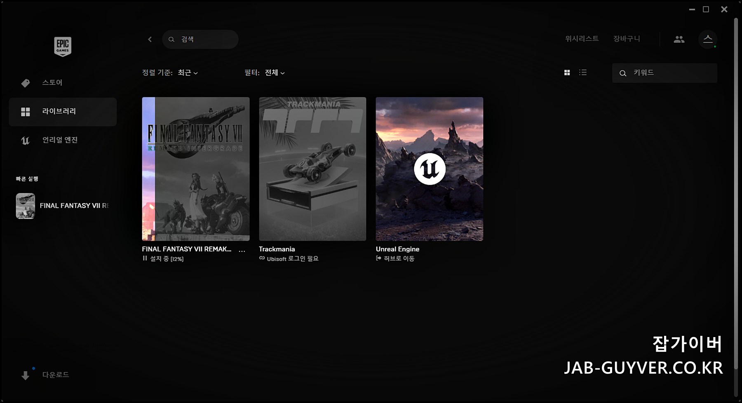The image size is (742, 403).
Task: Open the Unreal Engine cover tile
Action: (430, 169)
